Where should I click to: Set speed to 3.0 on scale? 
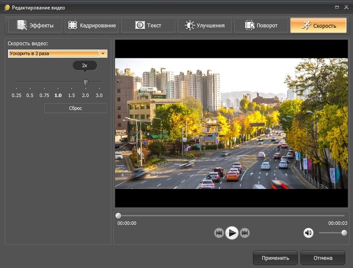(x=99, y=95)
